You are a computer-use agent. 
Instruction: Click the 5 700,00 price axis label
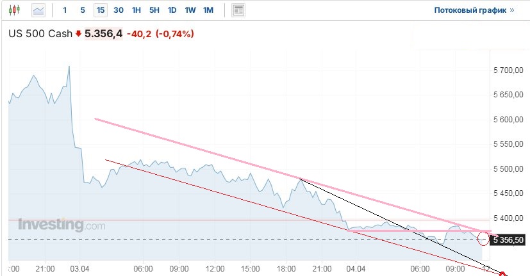(508, 70)
